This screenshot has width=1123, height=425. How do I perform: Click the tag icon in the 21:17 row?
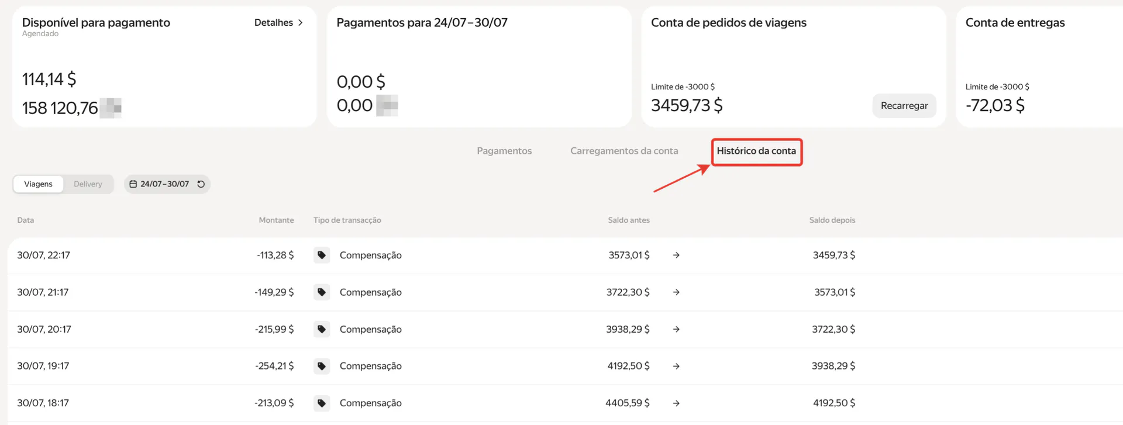point(322,292)
